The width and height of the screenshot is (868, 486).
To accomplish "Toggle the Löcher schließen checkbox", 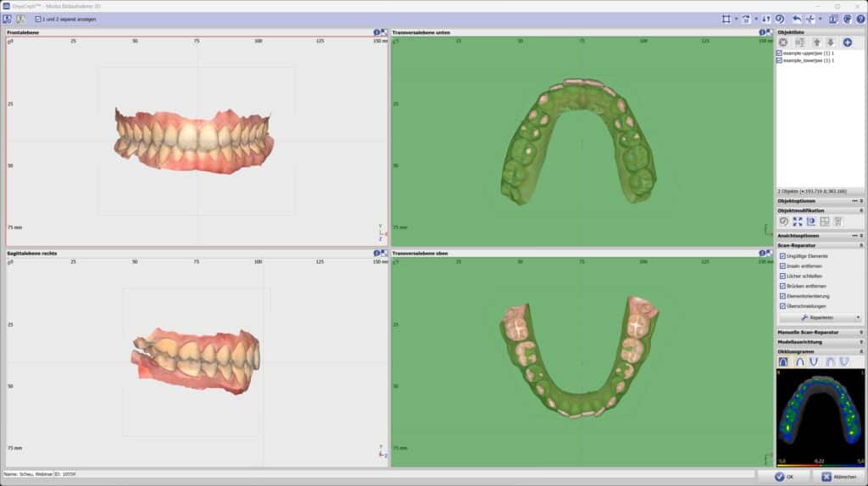I will (x=782, y=276).
